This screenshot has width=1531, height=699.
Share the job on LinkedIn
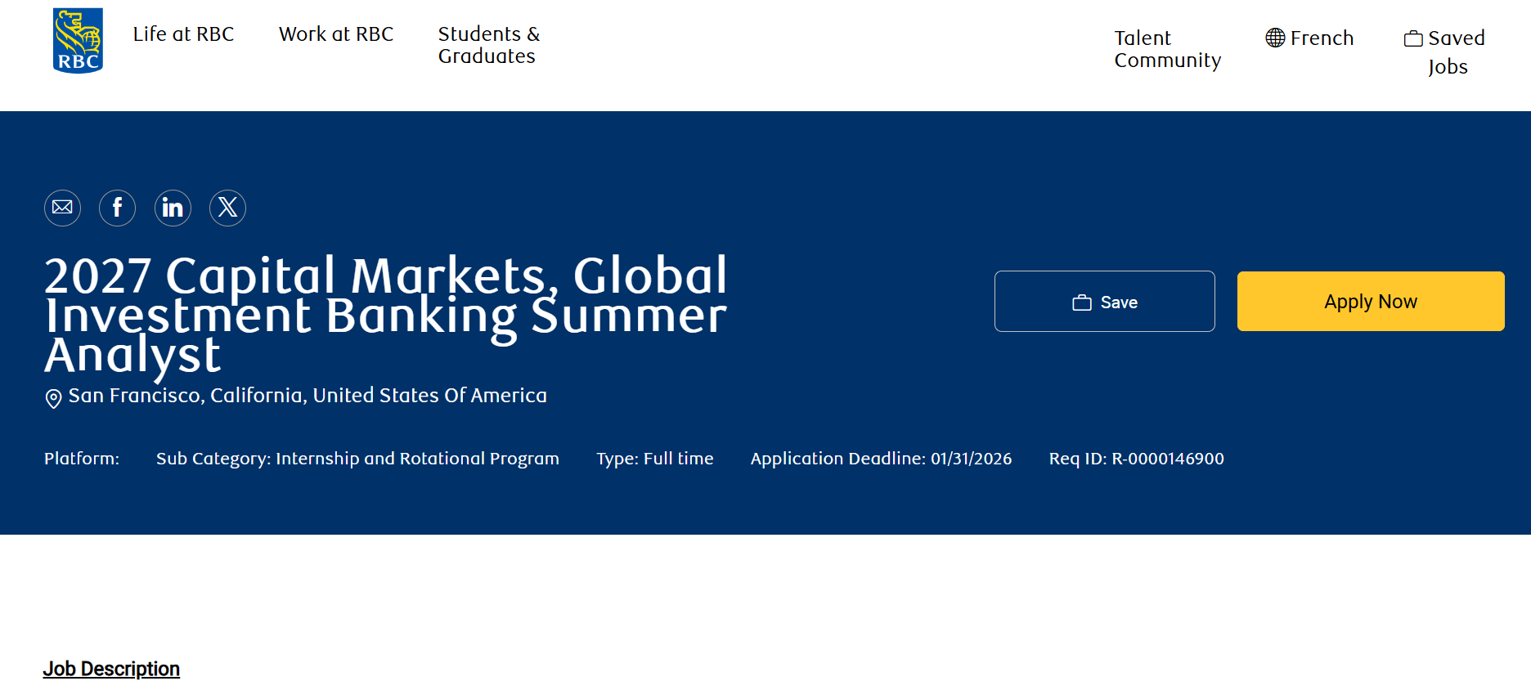[173, 208]
